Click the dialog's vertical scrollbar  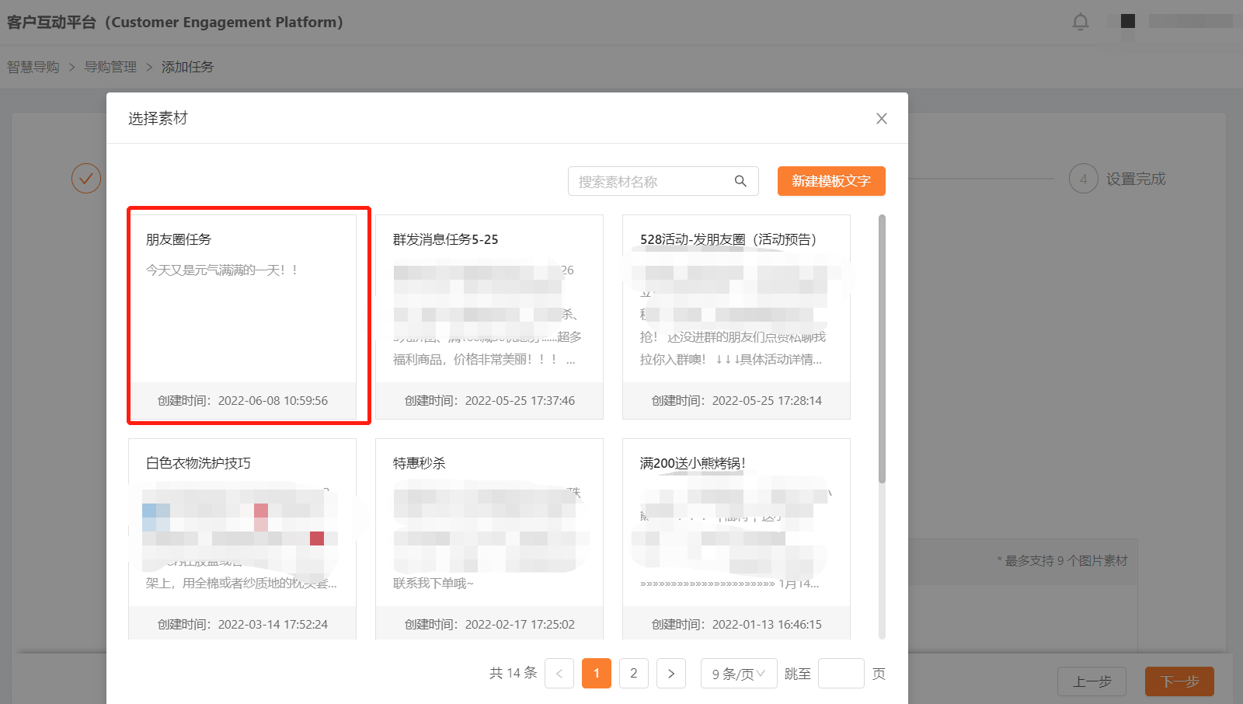pos(882,350)
